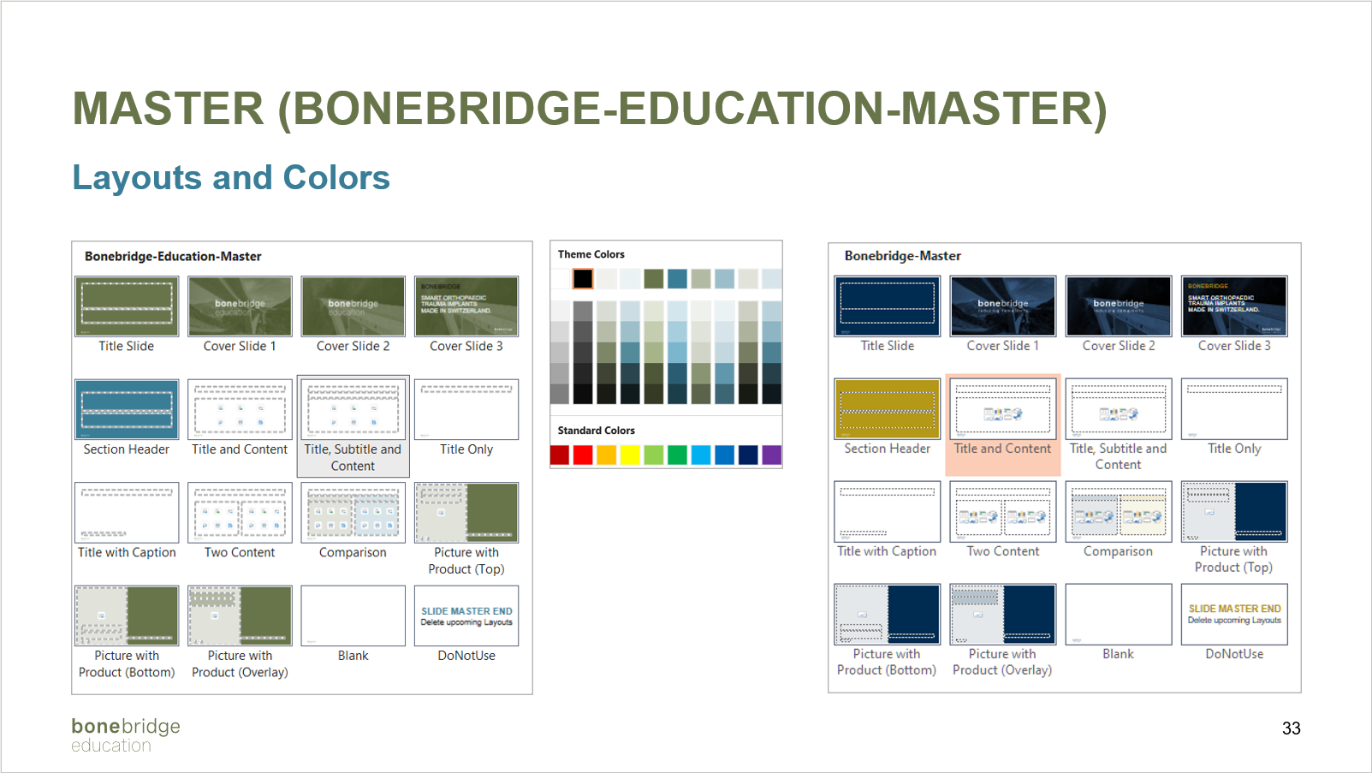Viewport: 1372px width, 773px height.
Task: Pick the black swatch in Theme Colors
Action: click(583, 278)
